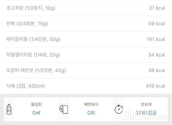The image size is (172, 125).
Task: Select the 무말랭이무침 food entry
Action: (33, 55)
